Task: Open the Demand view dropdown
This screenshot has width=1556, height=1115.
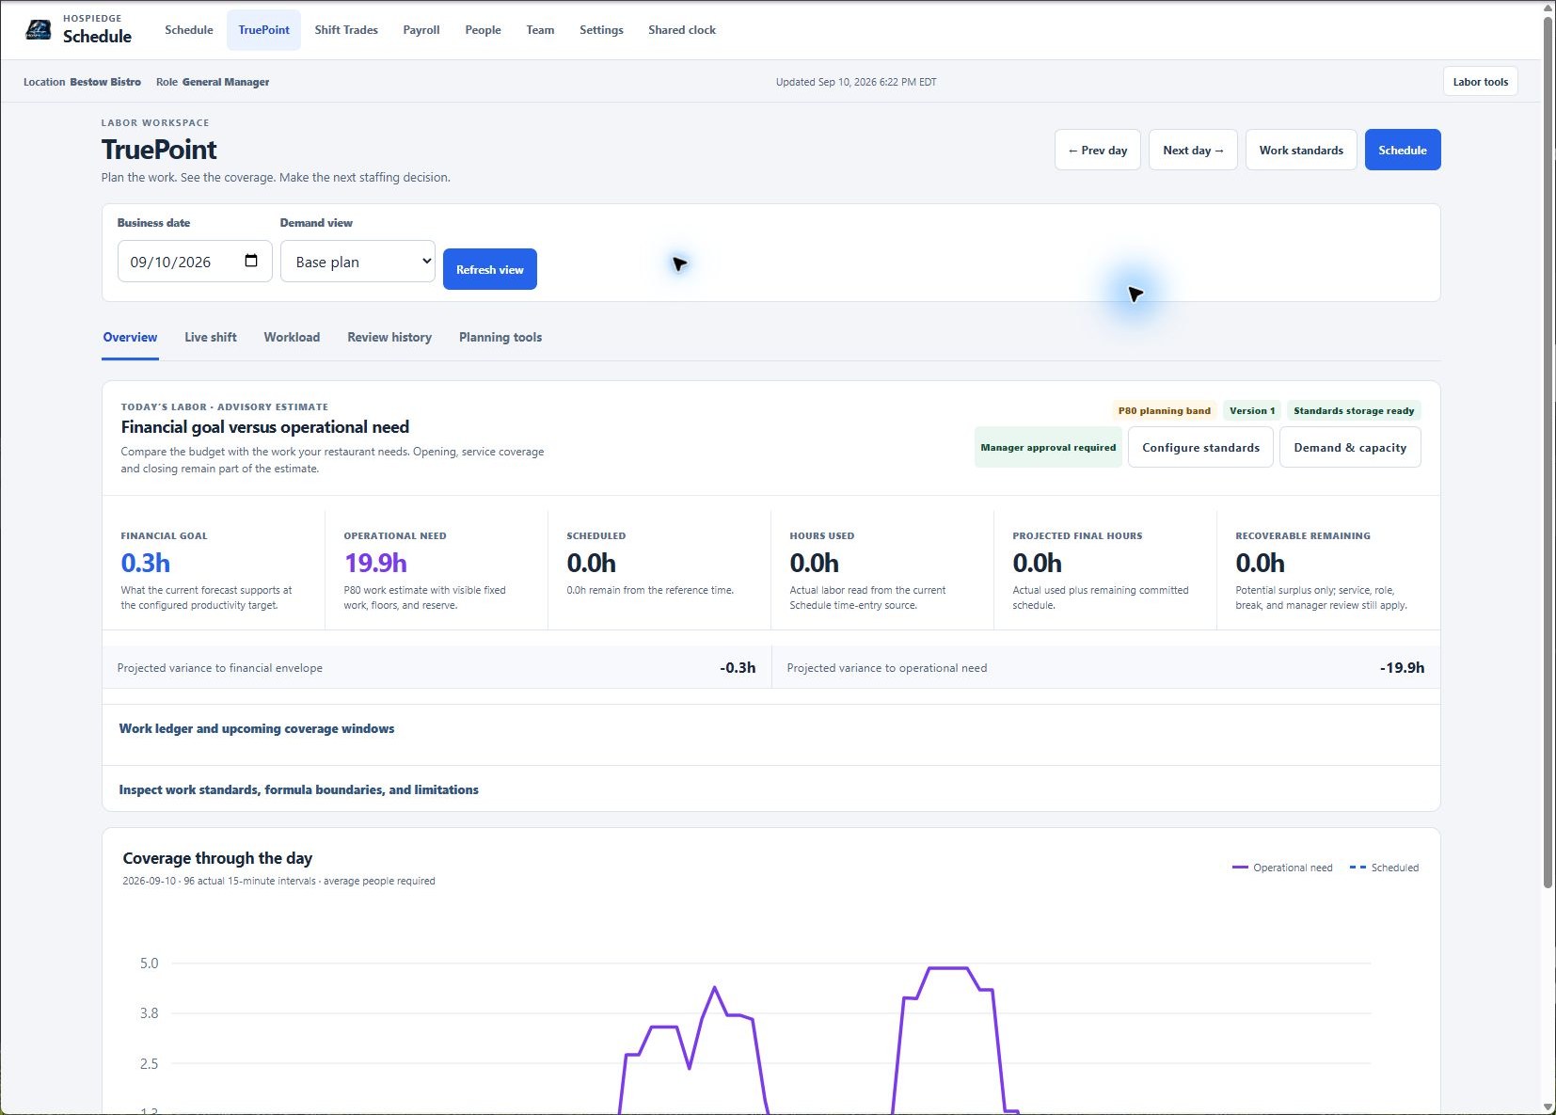Action: (357, 262)
